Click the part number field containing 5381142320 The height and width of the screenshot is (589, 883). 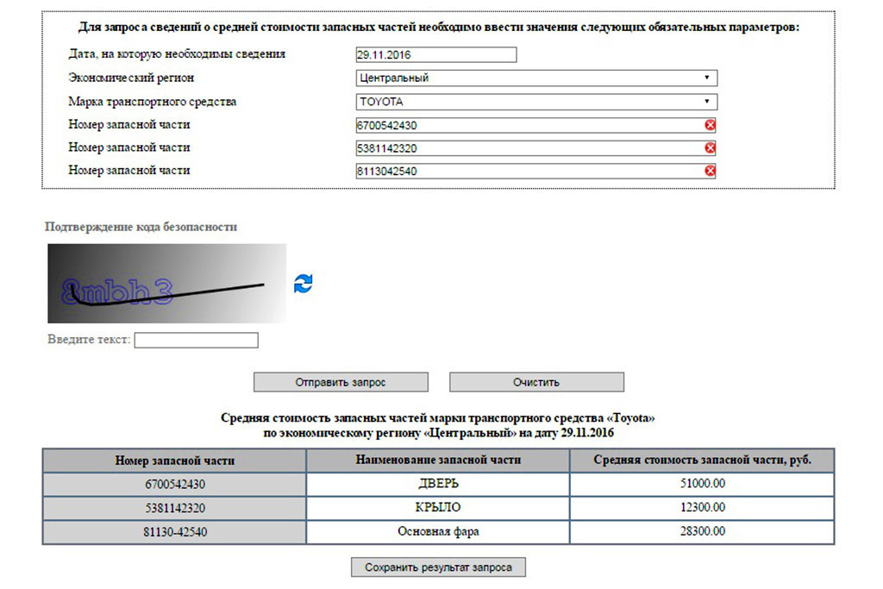tap(528, 147)
